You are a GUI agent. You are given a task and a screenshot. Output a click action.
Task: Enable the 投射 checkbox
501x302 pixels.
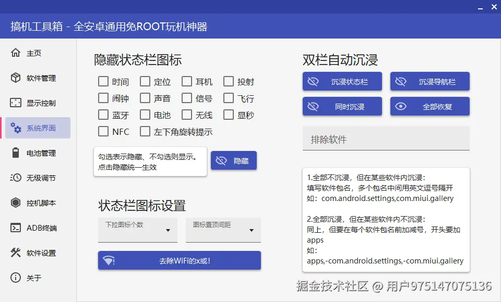229,81
